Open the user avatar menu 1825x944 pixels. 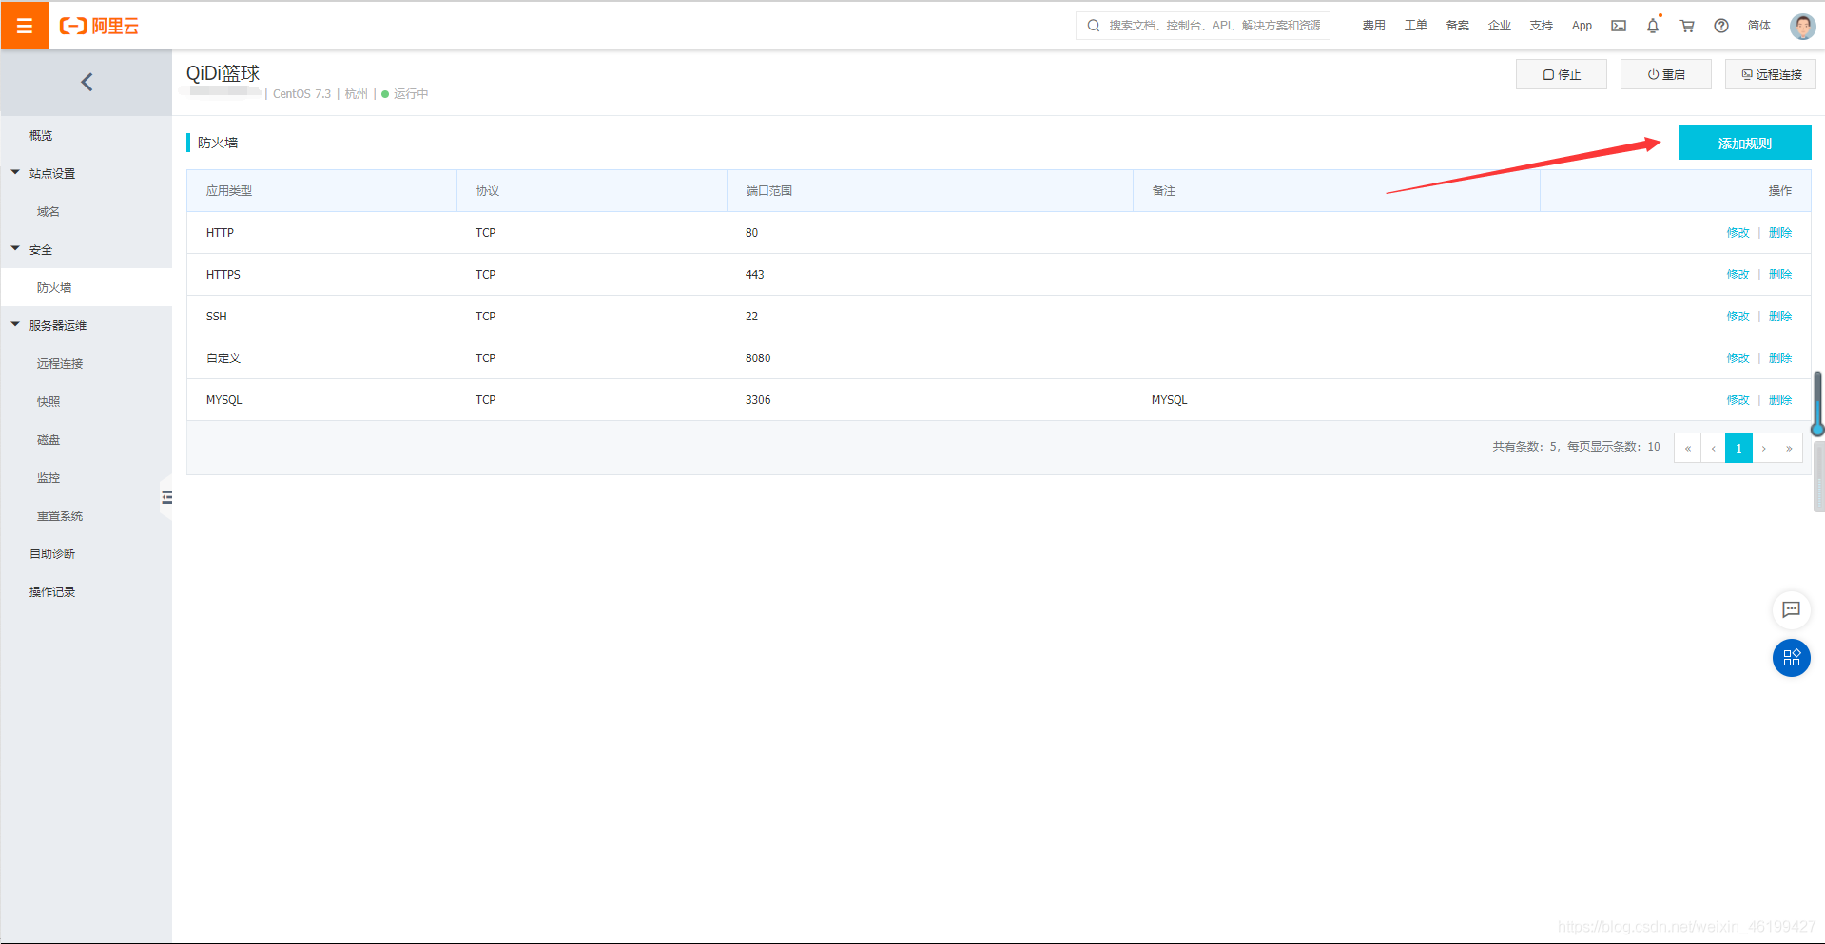click(1802, 26)
